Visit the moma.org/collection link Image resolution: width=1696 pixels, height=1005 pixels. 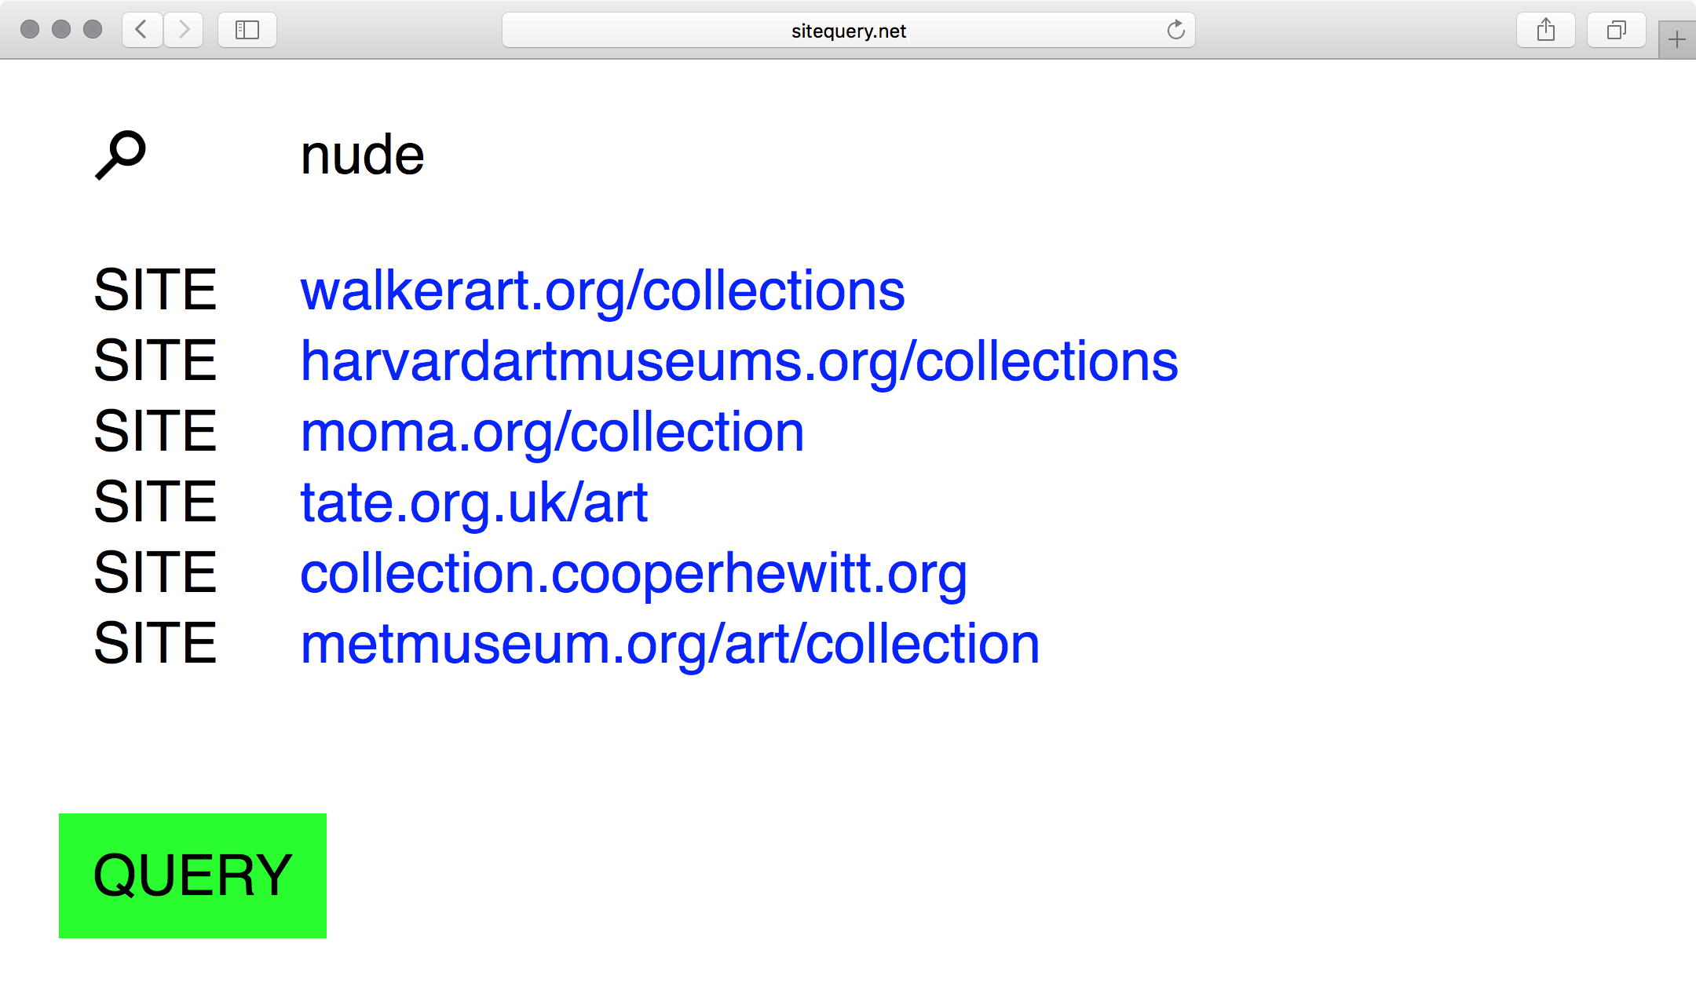[x=552, y=432]
